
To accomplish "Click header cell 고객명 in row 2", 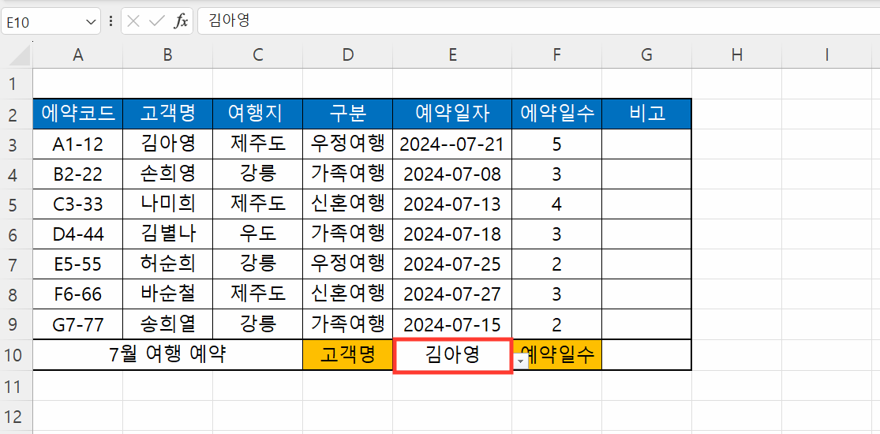I will [x=168, y=114].
